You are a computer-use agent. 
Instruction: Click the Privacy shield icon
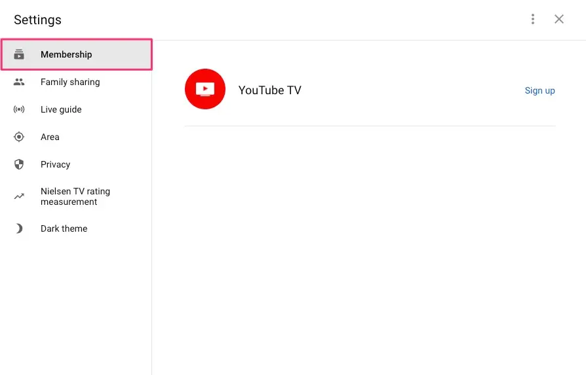(x=19, y=164)
